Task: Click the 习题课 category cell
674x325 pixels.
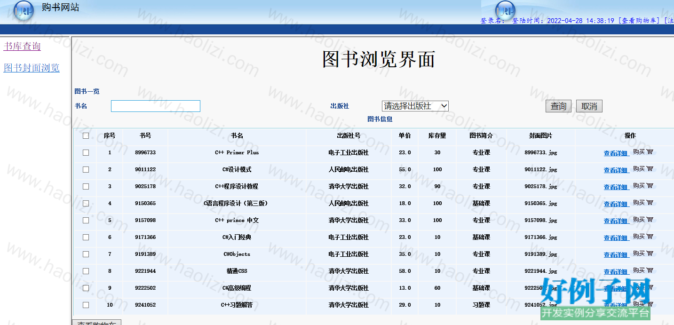Action: pyautogui.click(x=481, y=305)
